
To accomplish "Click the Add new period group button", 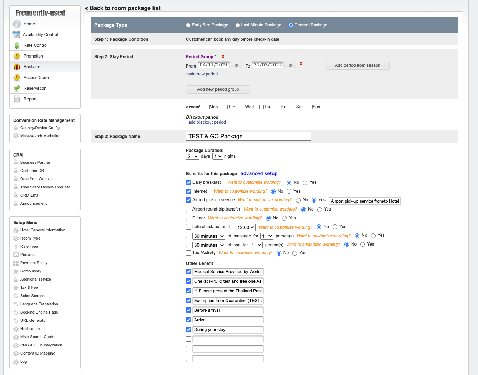I will [218, 89].
